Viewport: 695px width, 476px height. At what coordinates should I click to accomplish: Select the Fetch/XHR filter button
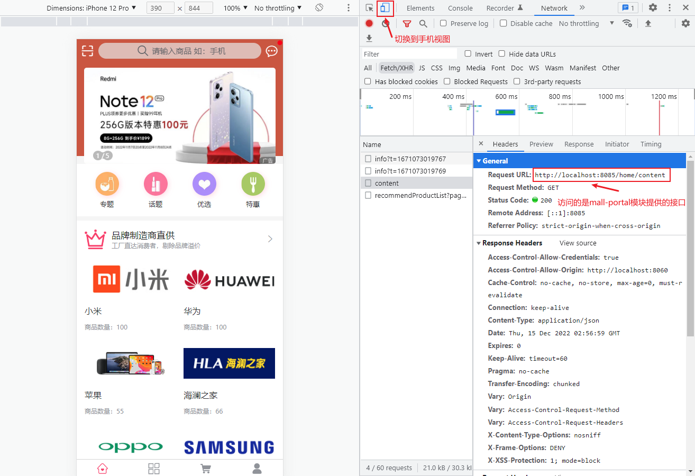click(x=397, y=68)
